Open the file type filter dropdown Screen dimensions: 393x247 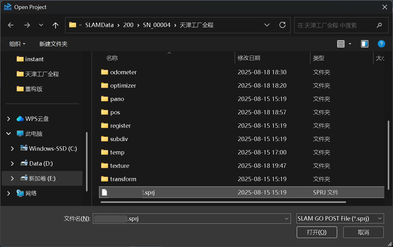tap(340, 218)
